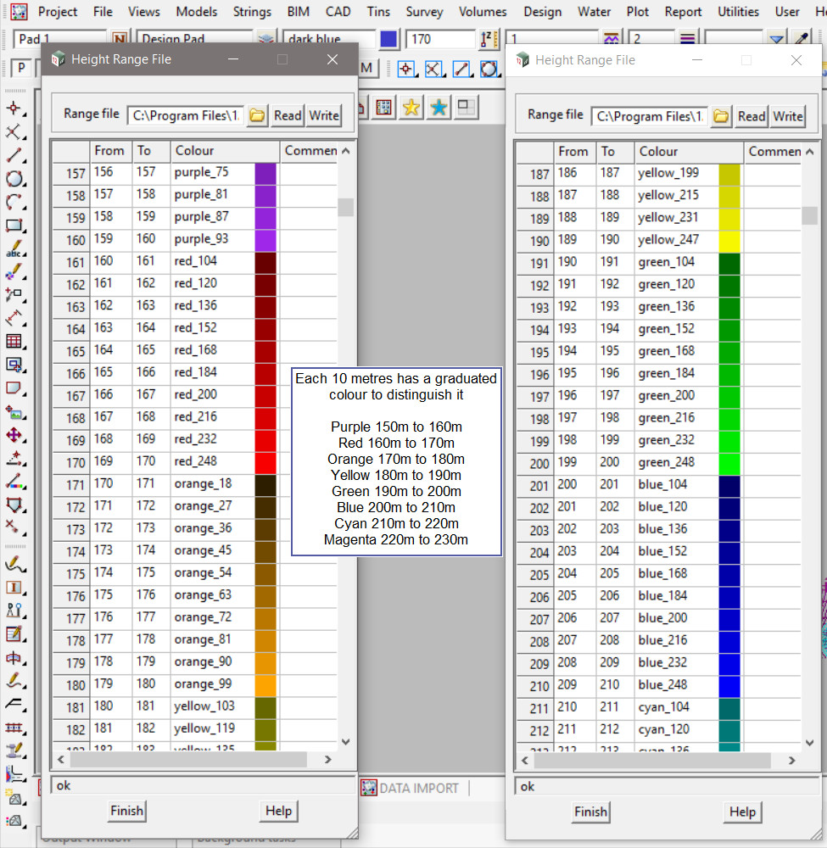
Task: Click the red table grid tool
Action: point(14,342)
